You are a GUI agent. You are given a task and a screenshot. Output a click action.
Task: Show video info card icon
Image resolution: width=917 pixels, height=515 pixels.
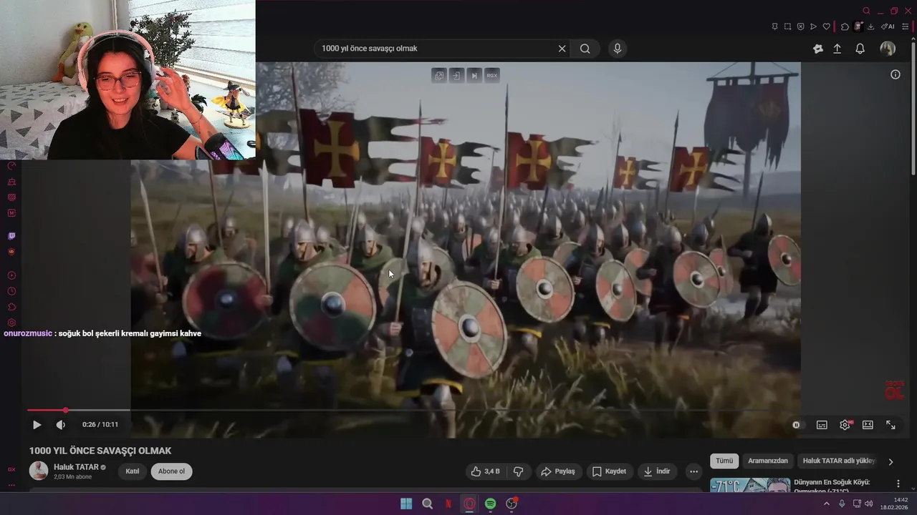tap(895, 74)
